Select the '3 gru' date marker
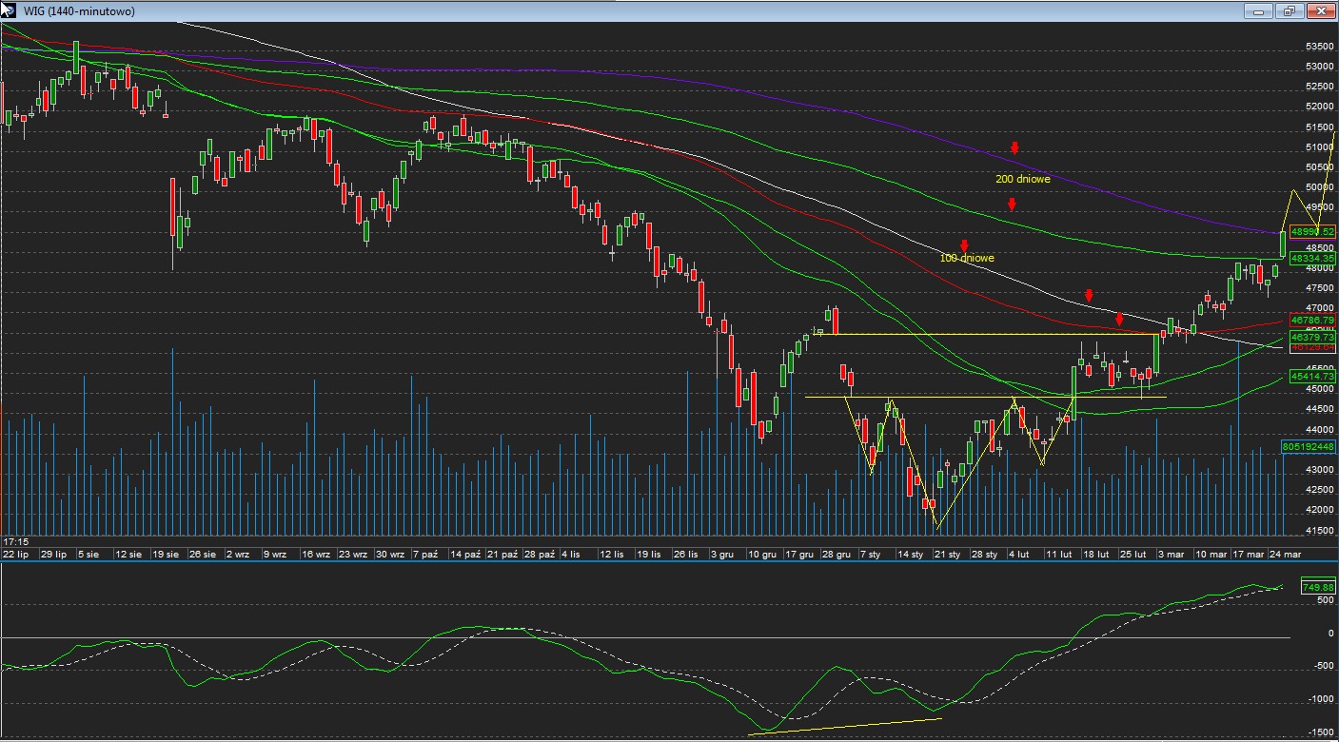Screen dimensions: 1339x742 [721, 553]
